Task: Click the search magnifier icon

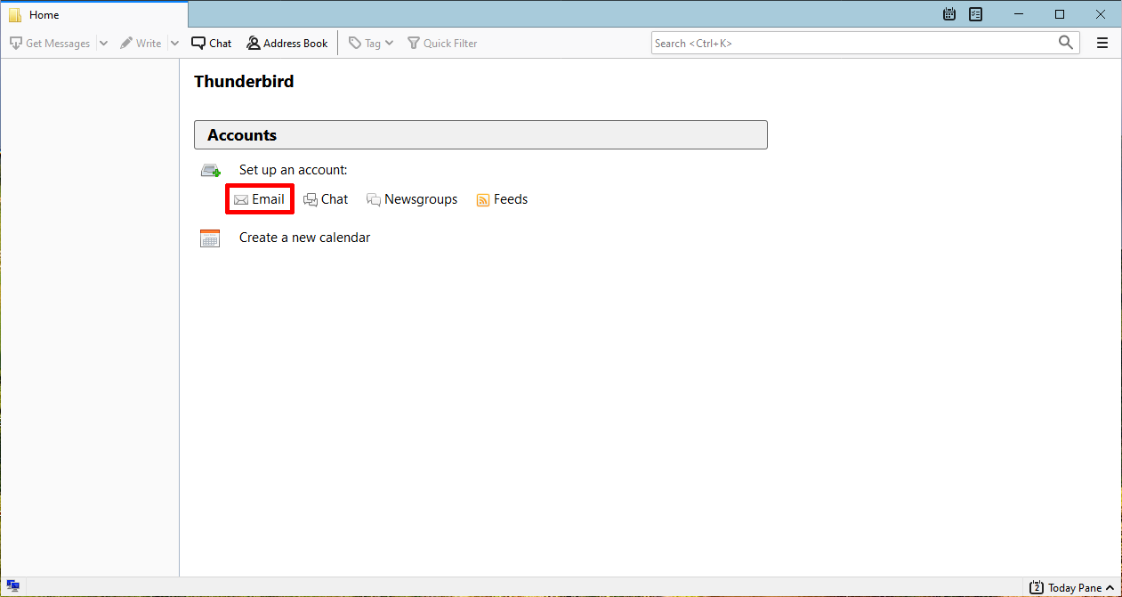Action: [x=1066, y=43]
